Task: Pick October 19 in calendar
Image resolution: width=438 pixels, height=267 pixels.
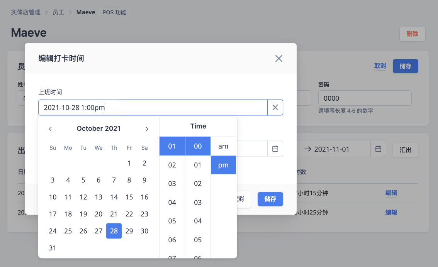Action: click(83, 214)
